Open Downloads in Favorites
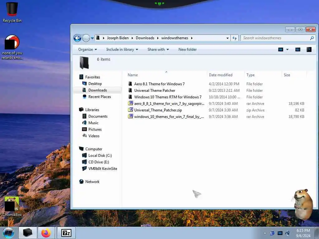The width and height of the screenshot is (319, 239). [x=98, y=90]
